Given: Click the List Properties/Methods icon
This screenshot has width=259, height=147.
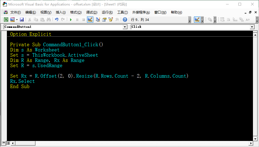Looking at the screenshot, I should point(222,20).
